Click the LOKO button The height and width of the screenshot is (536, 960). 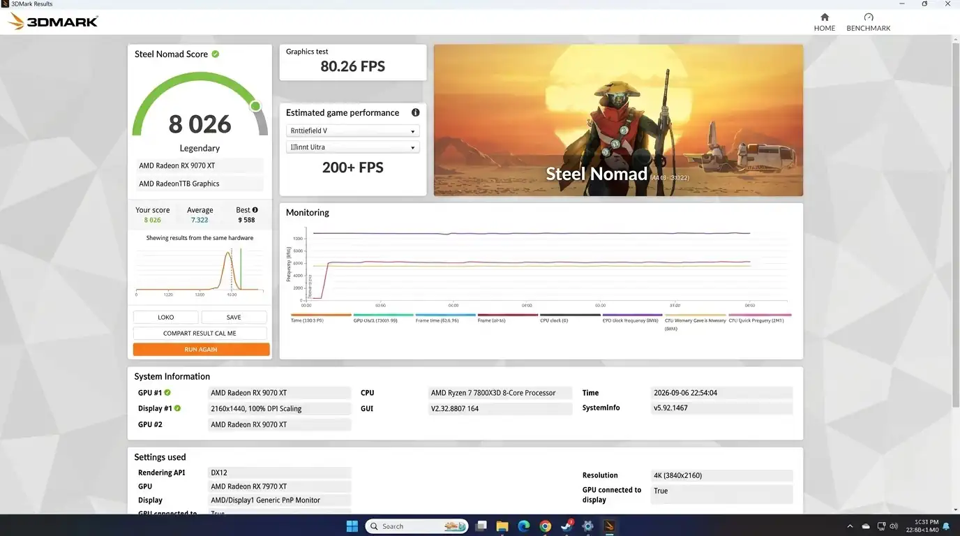click(165, 317)
